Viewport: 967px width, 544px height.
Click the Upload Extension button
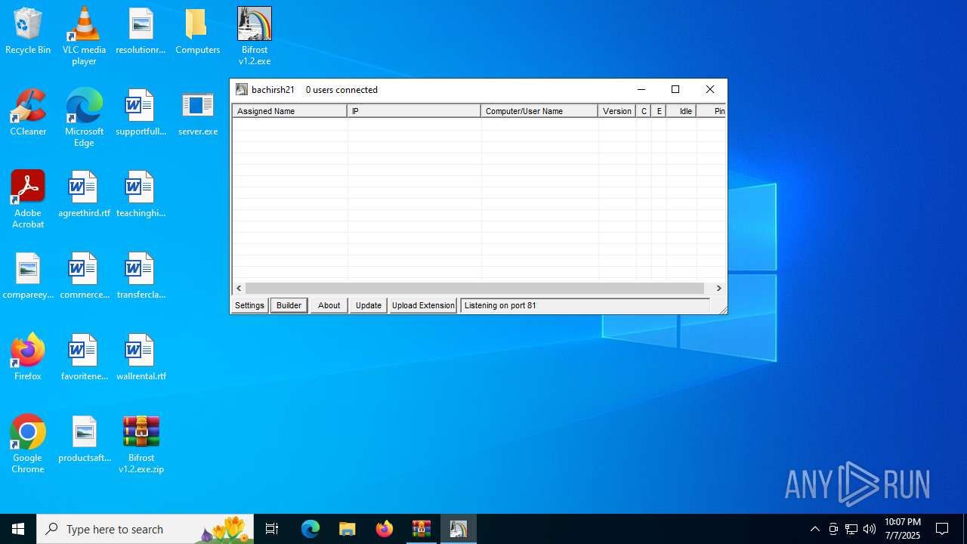(x=423, y=305)
